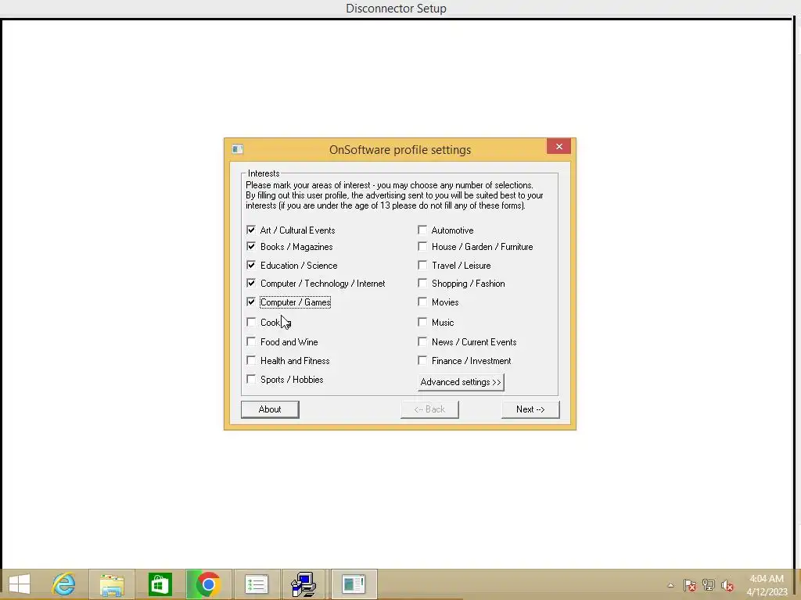Screen dimensions: 801x600
Task: Uncheck Education / Science checkbox
Action: click(251, 266)
